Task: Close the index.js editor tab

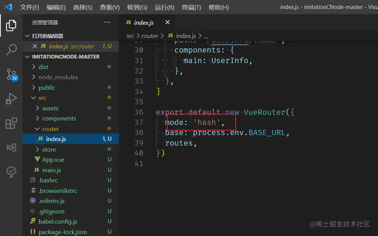Action: click(168, 23)
